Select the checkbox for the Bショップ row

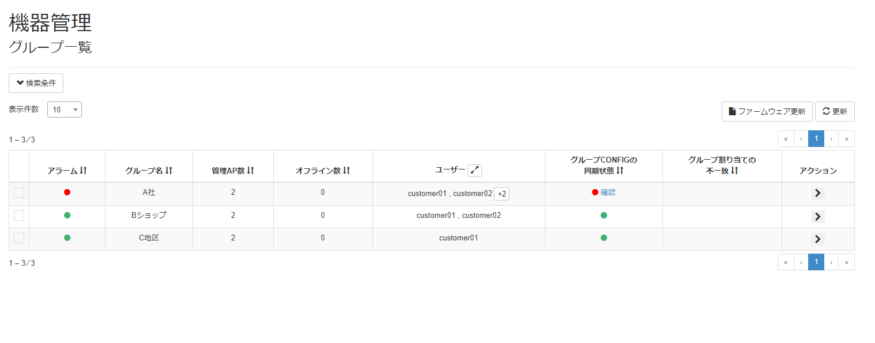(x=18, y=215)
